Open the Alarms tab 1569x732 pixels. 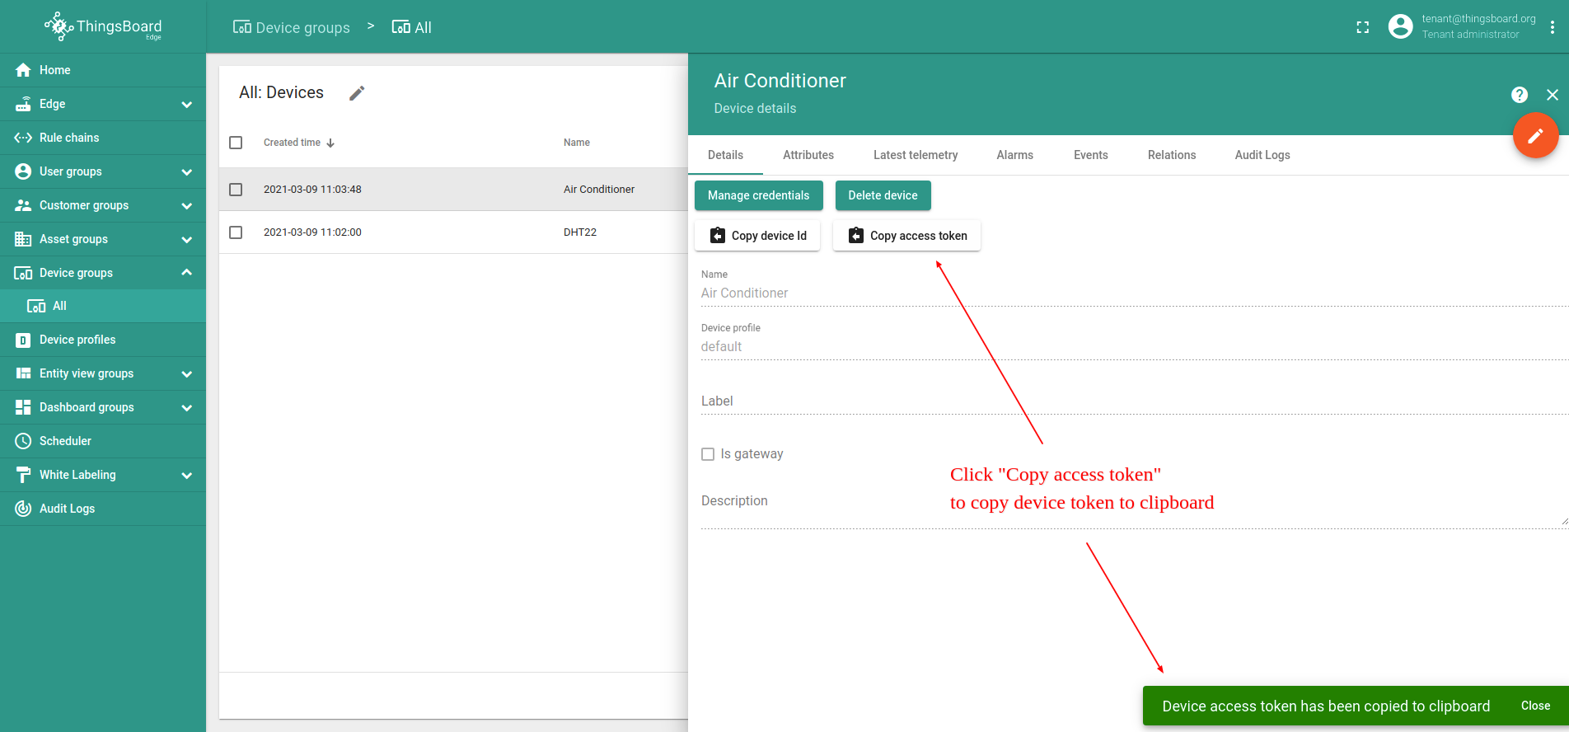[1014, 155]
